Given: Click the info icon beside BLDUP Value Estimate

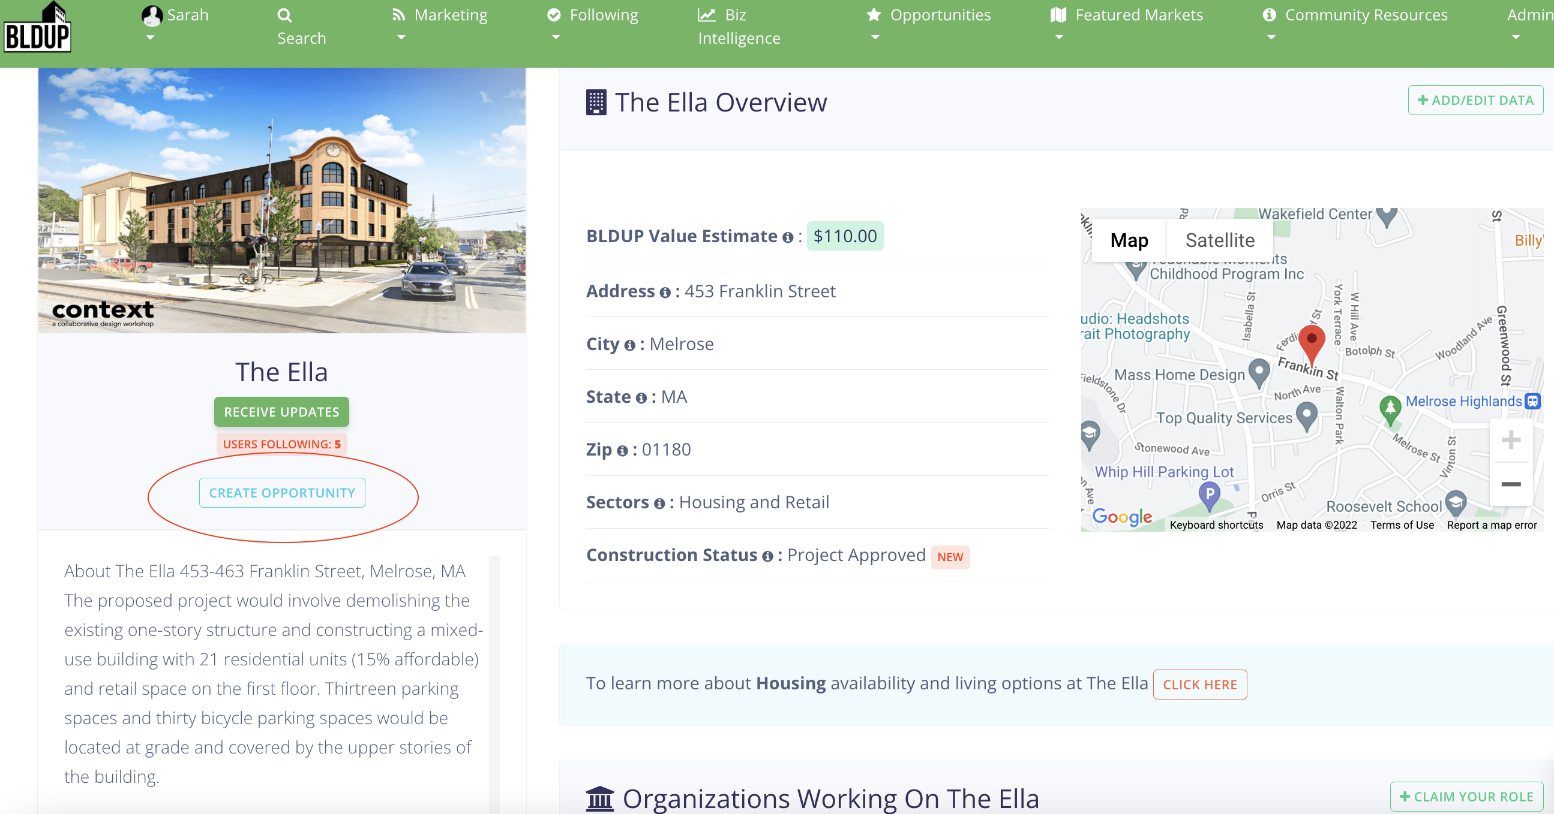Looking at the screenshot, I should 787,237.
